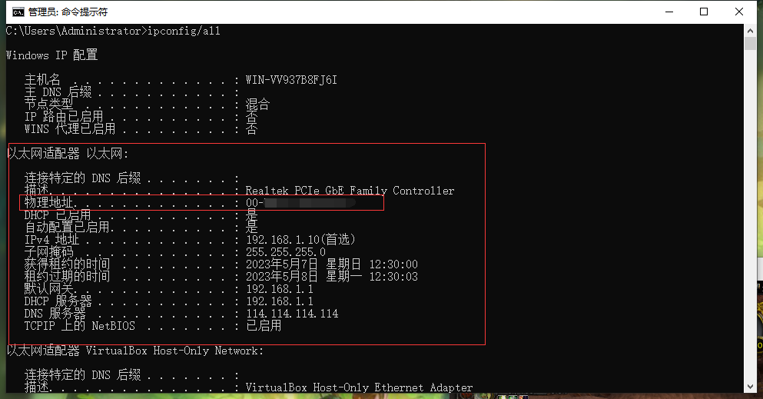Open the command prompt system menu icon
Screen dimensions: 763x399
[18, 12]
